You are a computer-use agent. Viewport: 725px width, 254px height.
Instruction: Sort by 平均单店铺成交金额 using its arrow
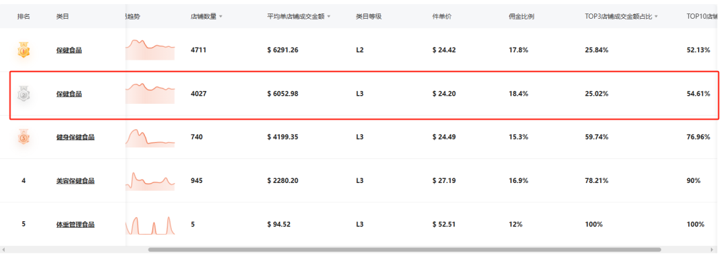[329, 17]
